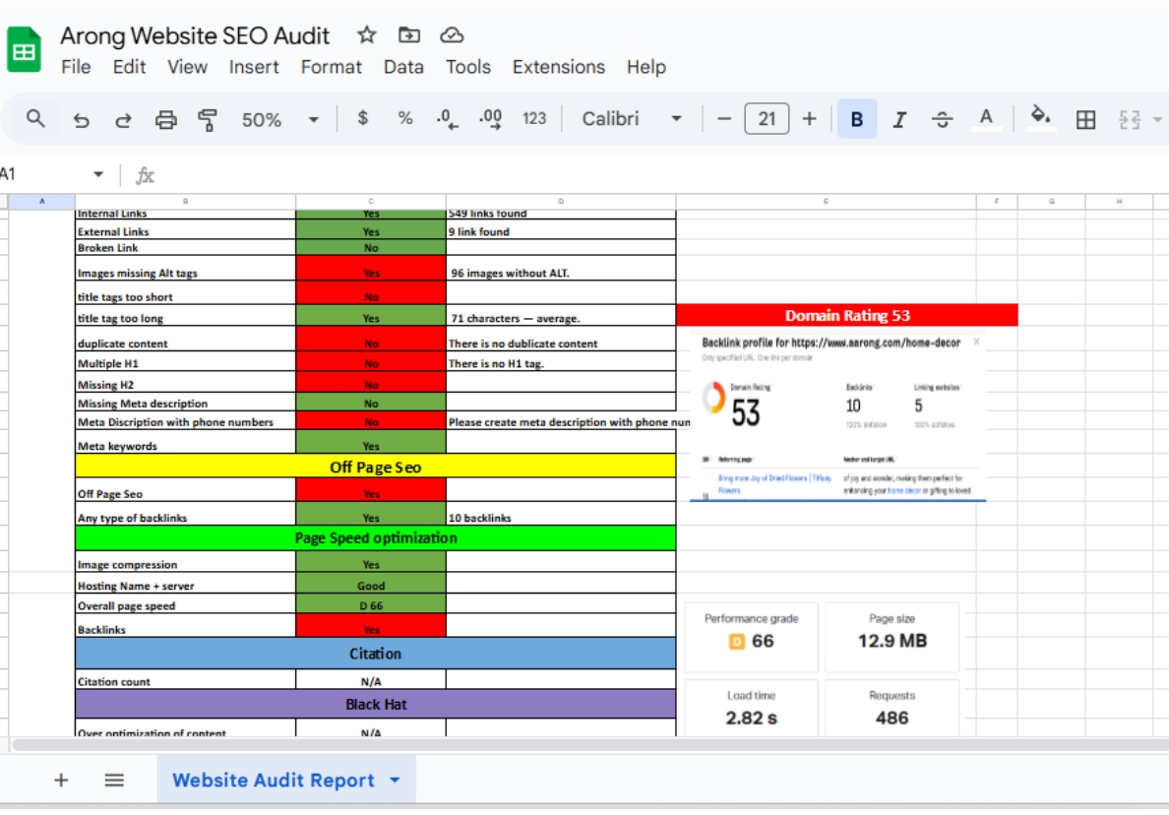Open the Extensions menu
The width and height of the screenshot is (1169, 815).
tap(558, 68)
